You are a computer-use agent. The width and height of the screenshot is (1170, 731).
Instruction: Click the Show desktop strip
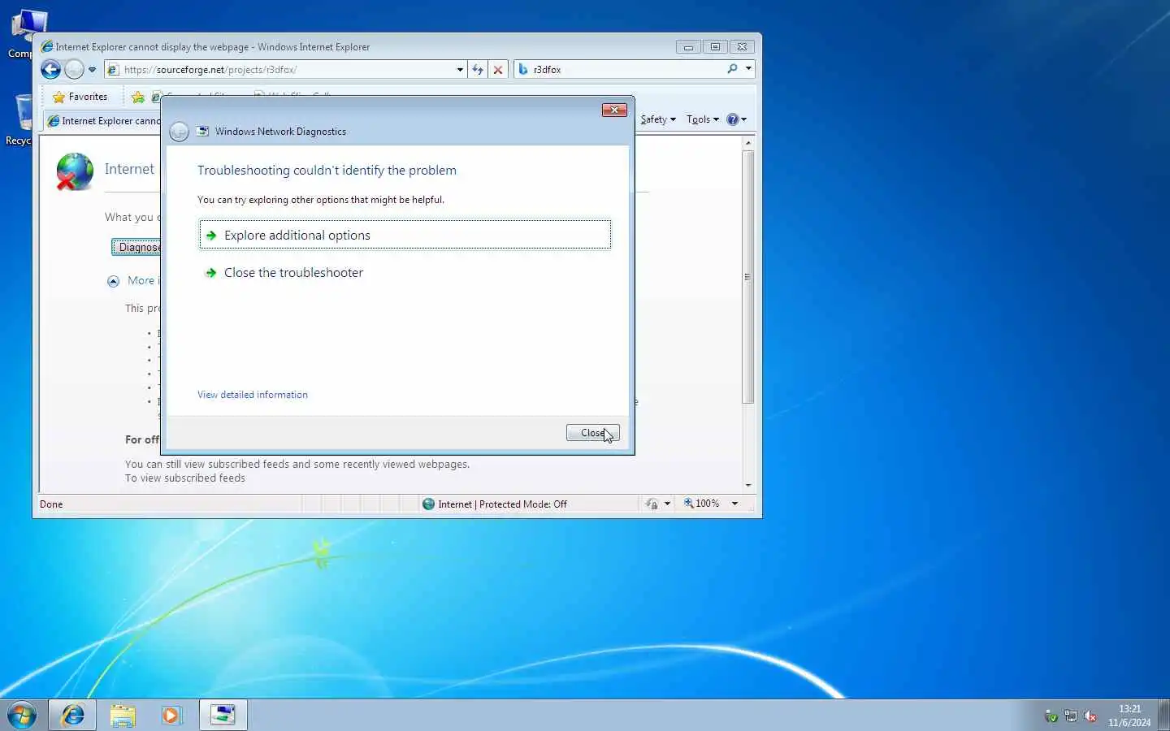pyautogui.click(x=1163, y=715)
